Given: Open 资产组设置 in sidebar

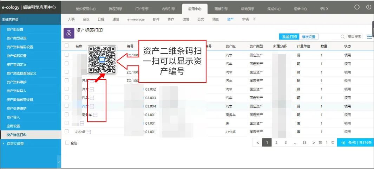Looking at the screenshot, I should [15, 29].
